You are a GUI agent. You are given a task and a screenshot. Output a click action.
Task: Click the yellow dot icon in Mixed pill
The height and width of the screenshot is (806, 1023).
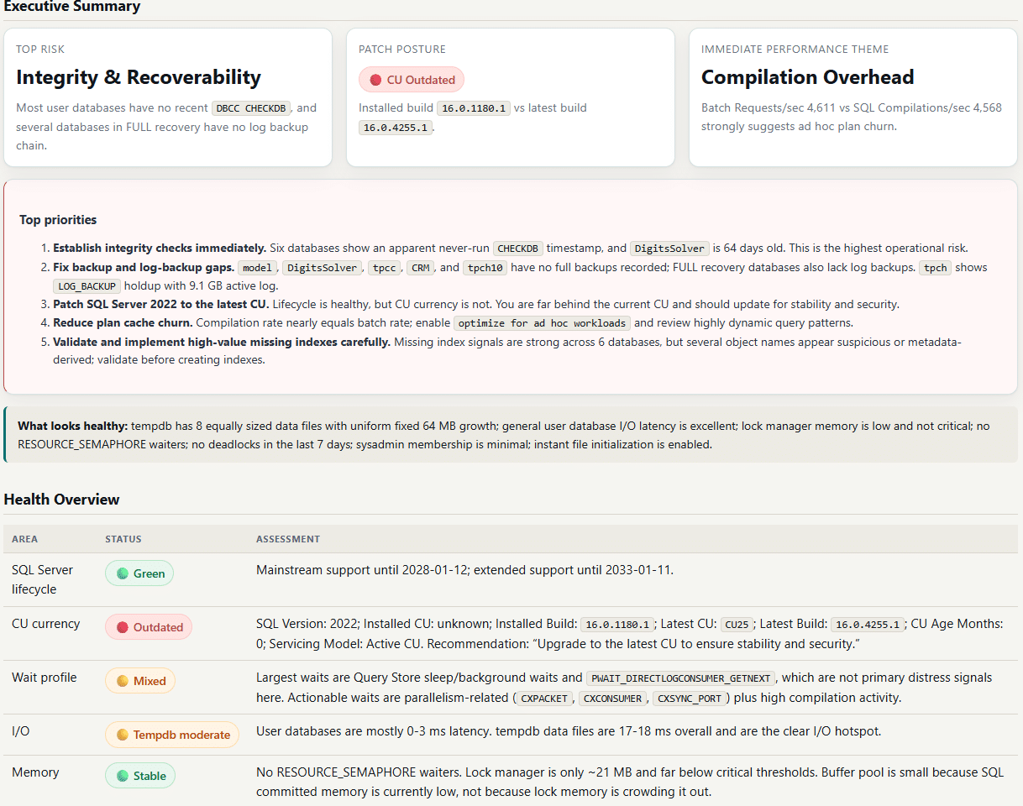pos(123,681)
